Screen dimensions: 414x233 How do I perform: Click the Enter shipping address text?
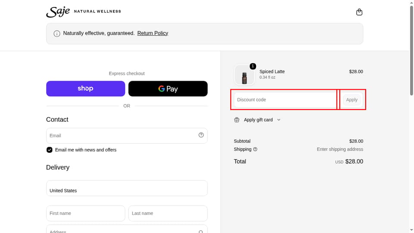340,149
